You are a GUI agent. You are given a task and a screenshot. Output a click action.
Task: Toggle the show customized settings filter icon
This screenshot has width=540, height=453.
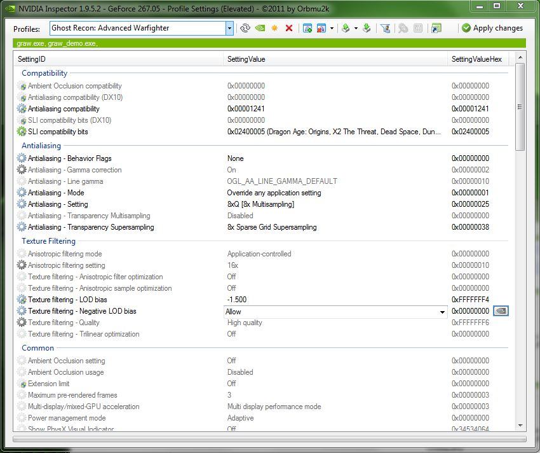(386, 28)
